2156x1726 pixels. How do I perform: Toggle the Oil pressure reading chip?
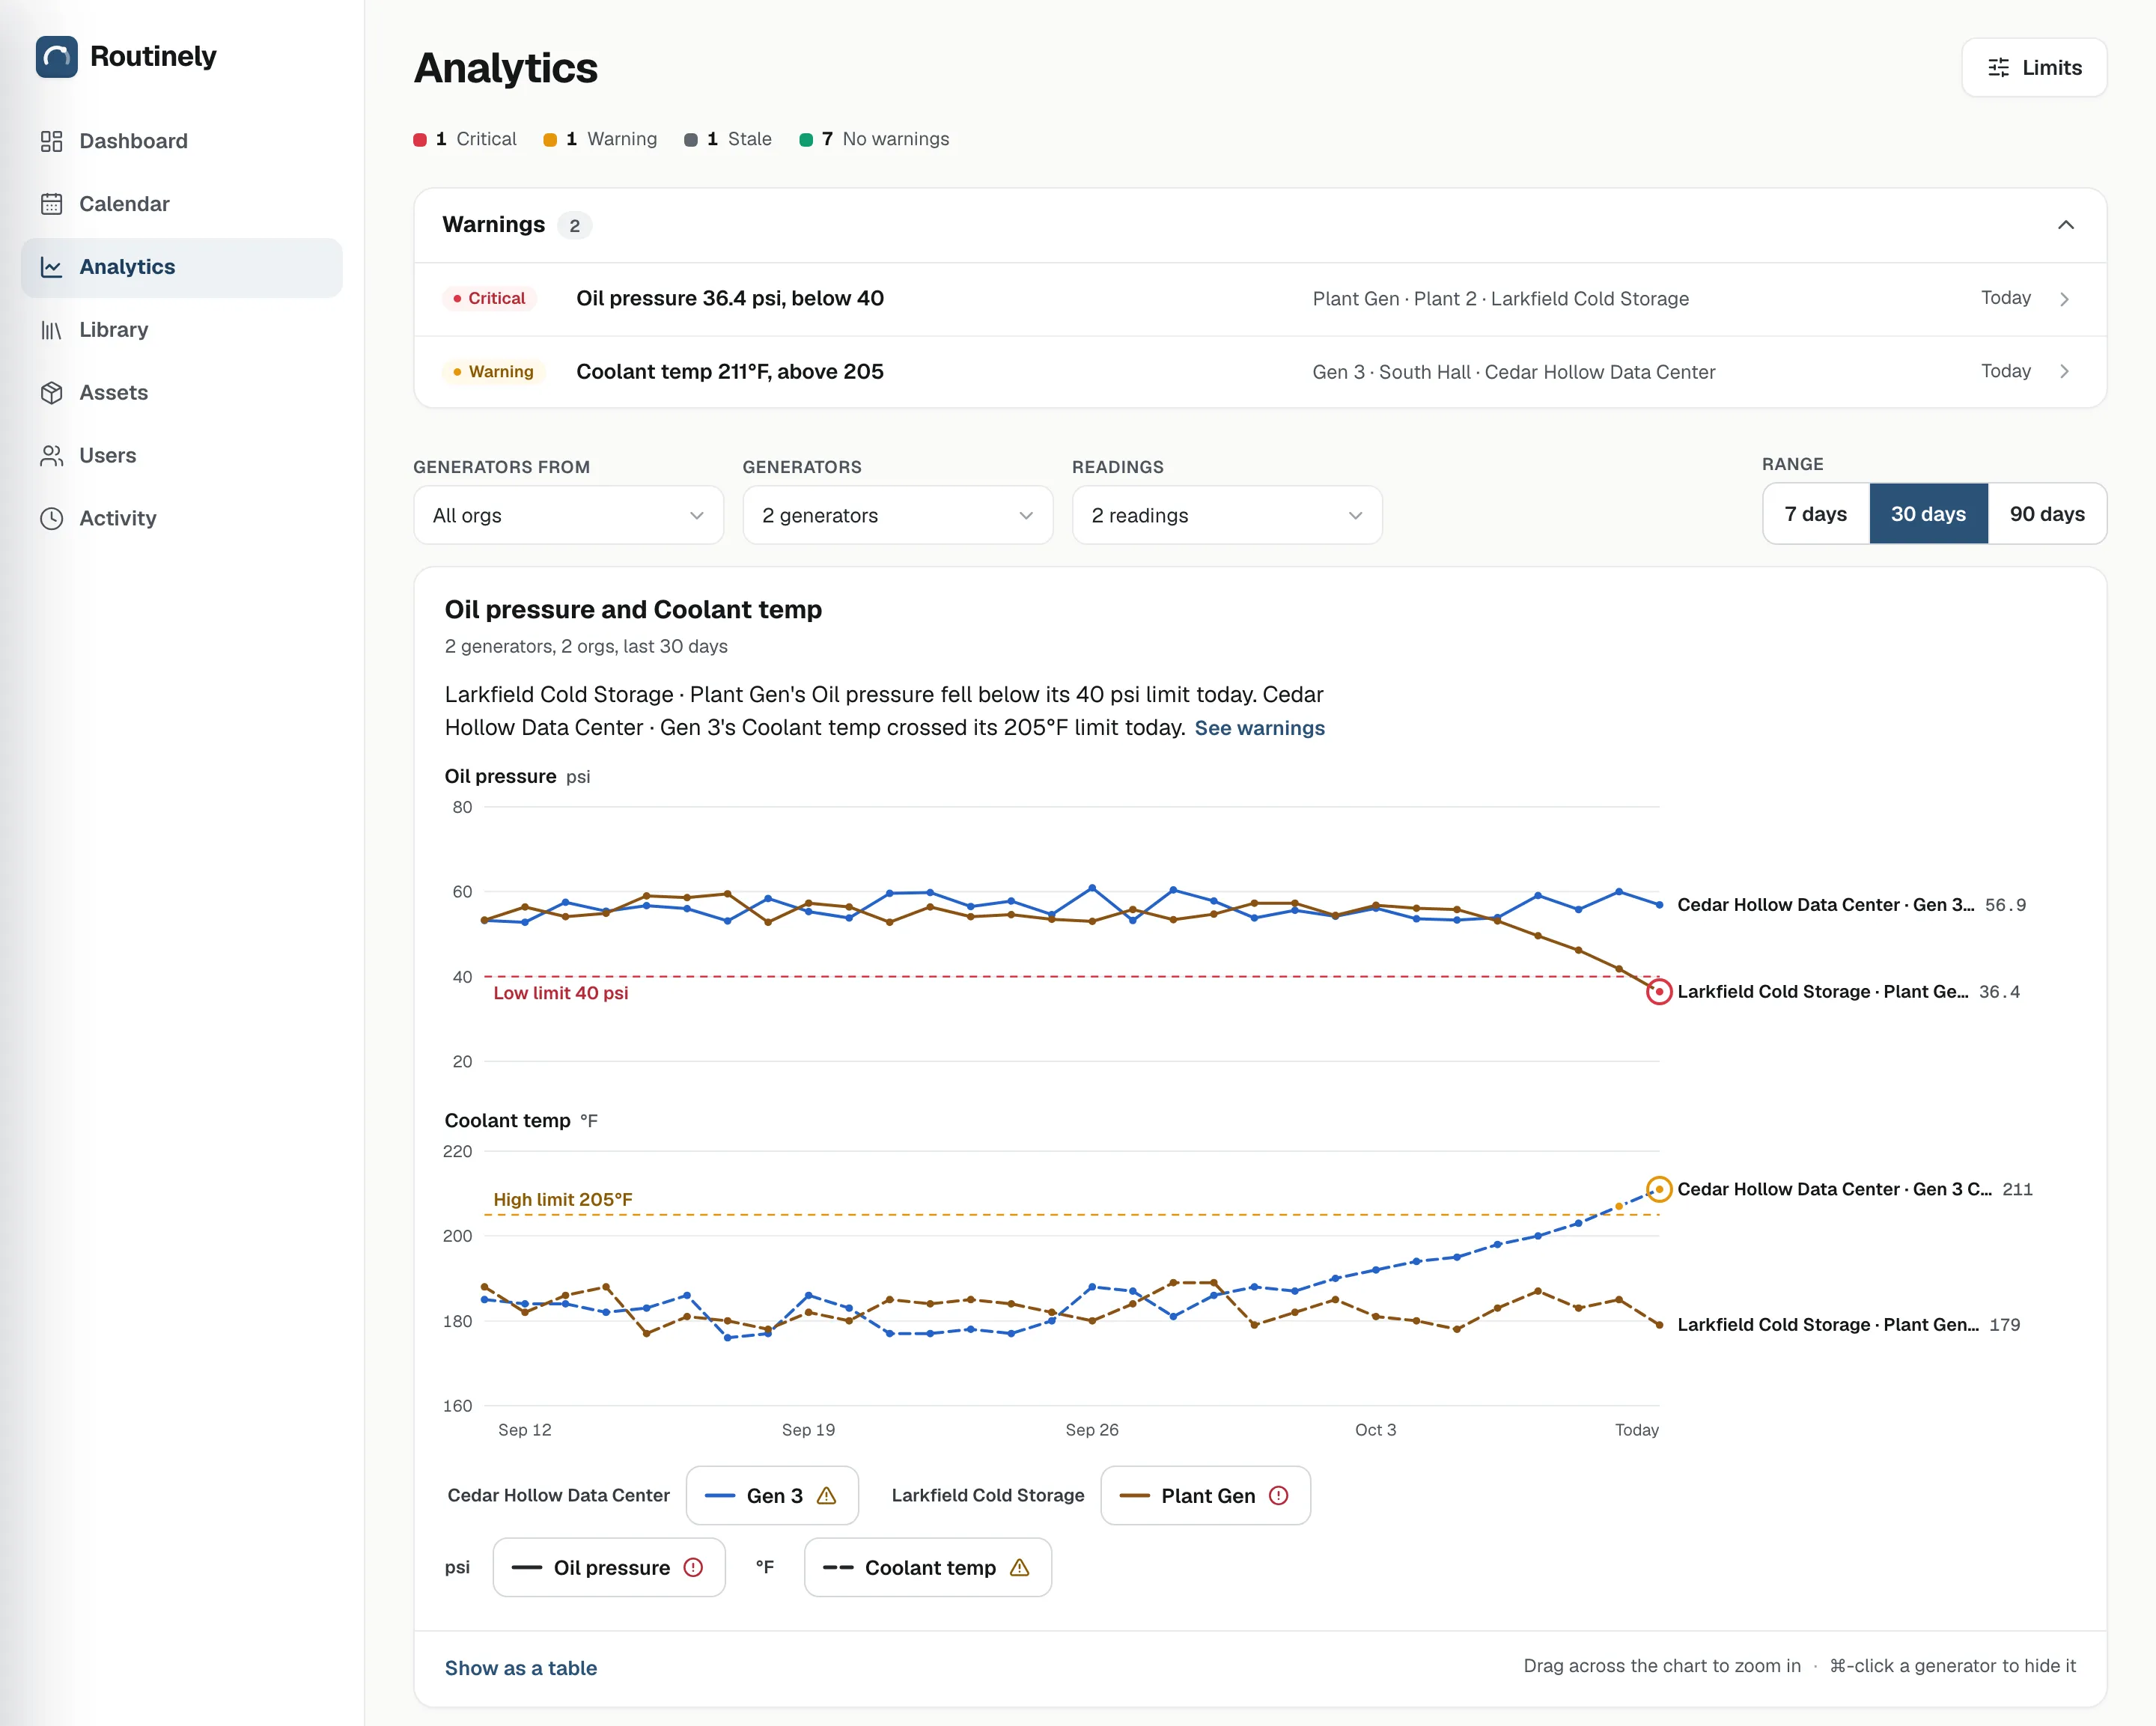[x=609, y=1568]
